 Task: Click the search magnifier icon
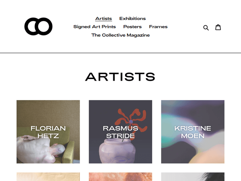pos(206,28)
